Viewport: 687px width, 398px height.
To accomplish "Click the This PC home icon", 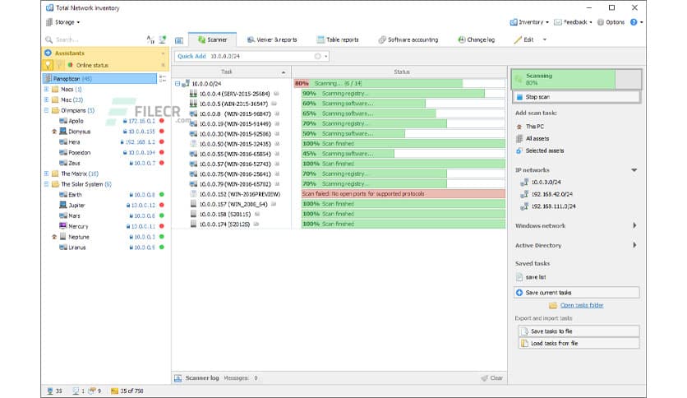I will click(x=519, y=127).
